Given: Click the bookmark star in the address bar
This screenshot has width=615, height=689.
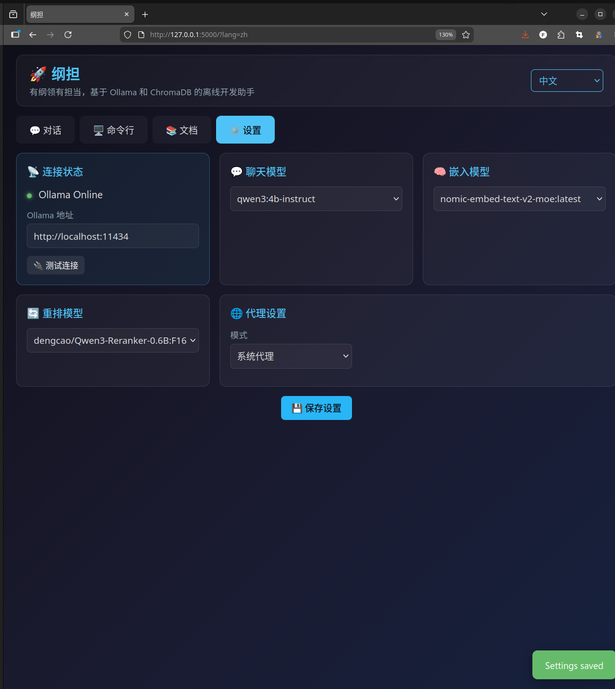Looking at the screenshot, I should [x=465, y=35].
